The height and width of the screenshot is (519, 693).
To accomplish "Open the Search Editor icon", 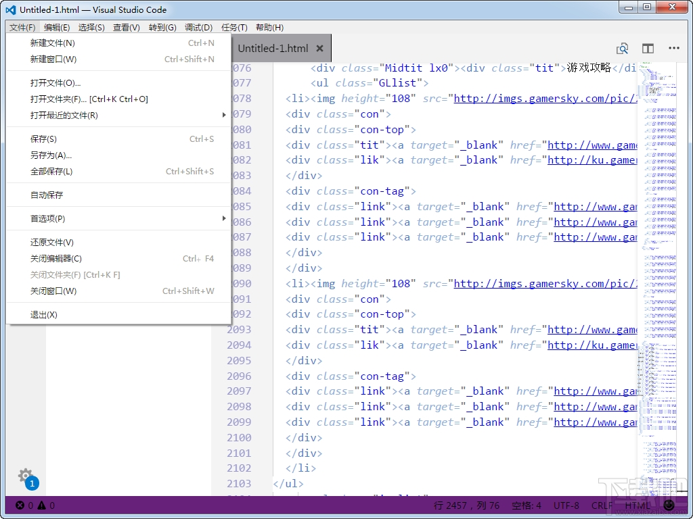I will (x=622, y=48).
